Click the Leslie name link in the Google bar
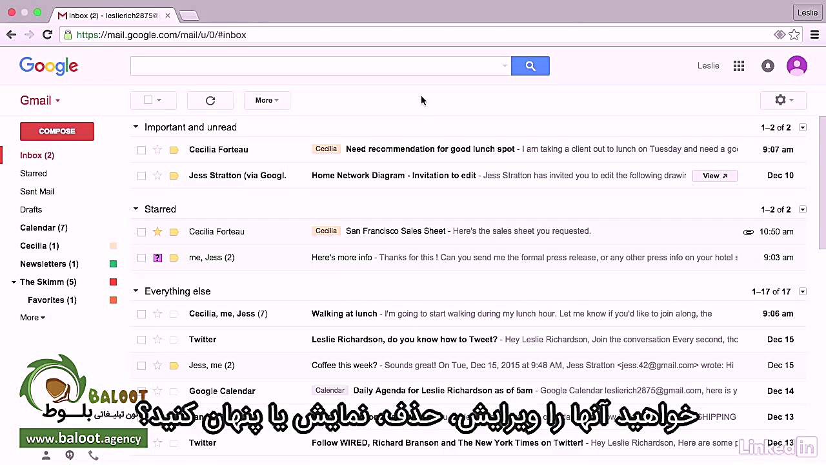 tap(709, 66)
